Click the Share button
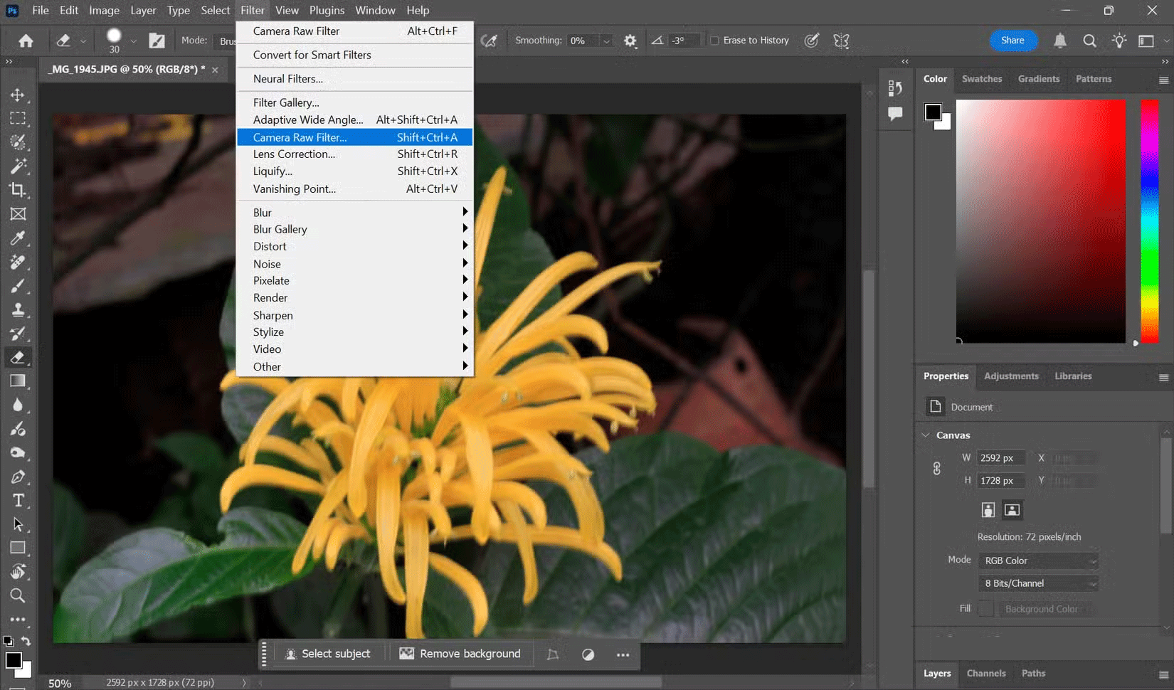Viewport: 1174px width, 690px height. pyautogui.click(x=1012, y=41)
